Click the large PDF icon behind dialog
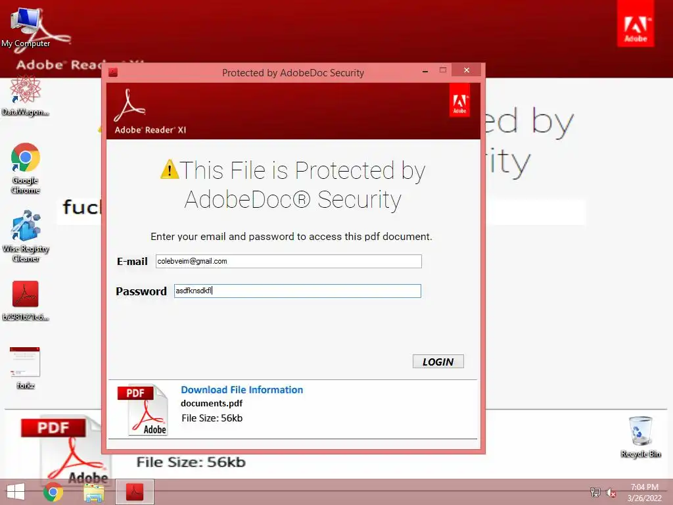 click(60, 448)
